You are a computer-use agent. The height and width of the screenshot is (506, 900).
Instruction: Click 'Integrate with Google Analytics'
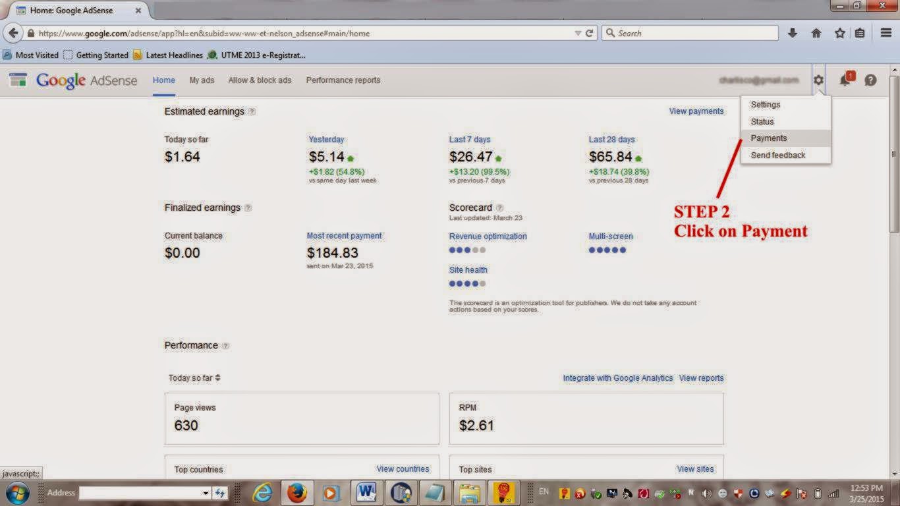pos(617,378)
